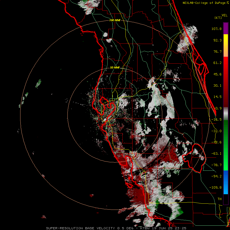Click the -109.8 velocity scale value
The width and height of the screenshot is (230, 230).
[215, 188]
